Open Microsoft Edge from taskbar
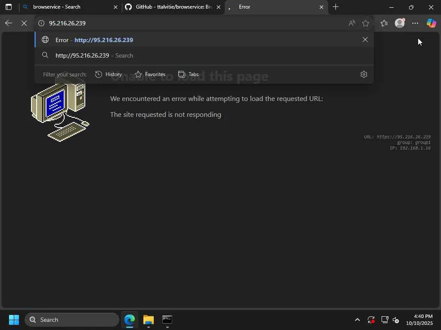 click(130, 320)
